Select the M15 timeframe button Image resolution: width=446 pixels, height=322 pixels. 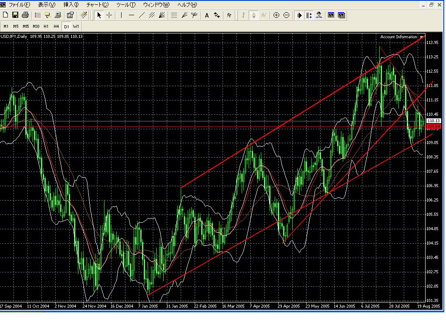pos(26,26)
